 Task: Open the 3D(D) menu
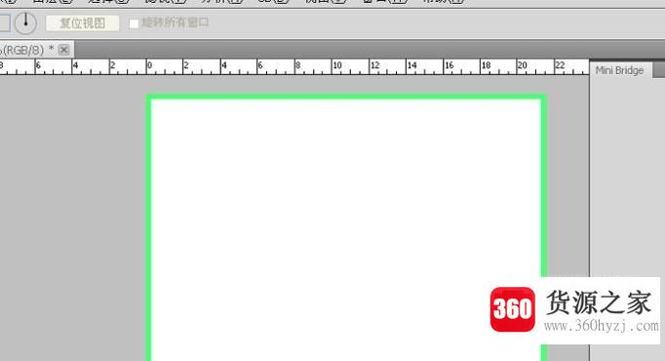[x=273, y=1]
